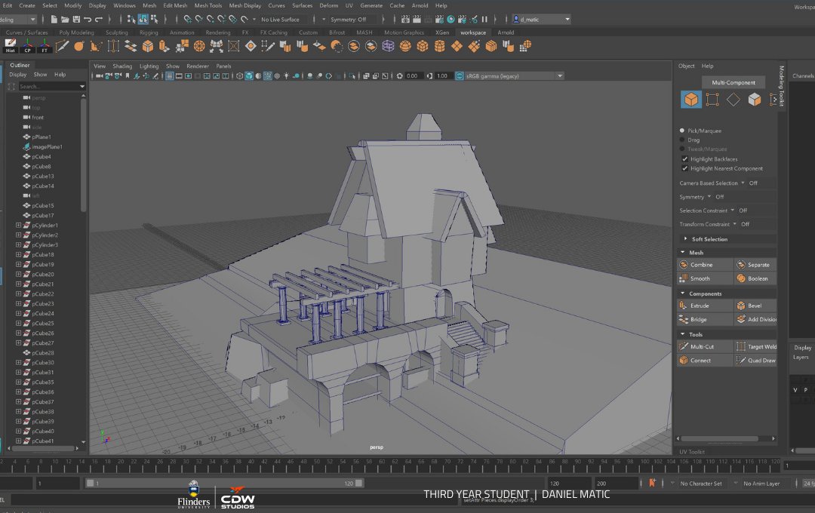Collapse the Components section
This screenshot has height=513, width=815.
[682, 293]
